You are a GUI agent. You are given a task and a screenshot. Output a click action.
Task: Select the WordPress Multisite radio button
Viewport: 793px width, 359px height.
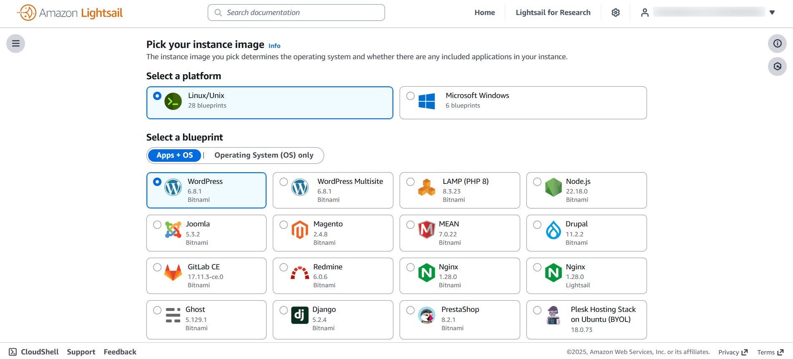284,182
